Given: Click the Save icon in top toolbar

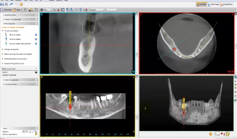Looking at the screenshot, I should [x=2, y=4].
